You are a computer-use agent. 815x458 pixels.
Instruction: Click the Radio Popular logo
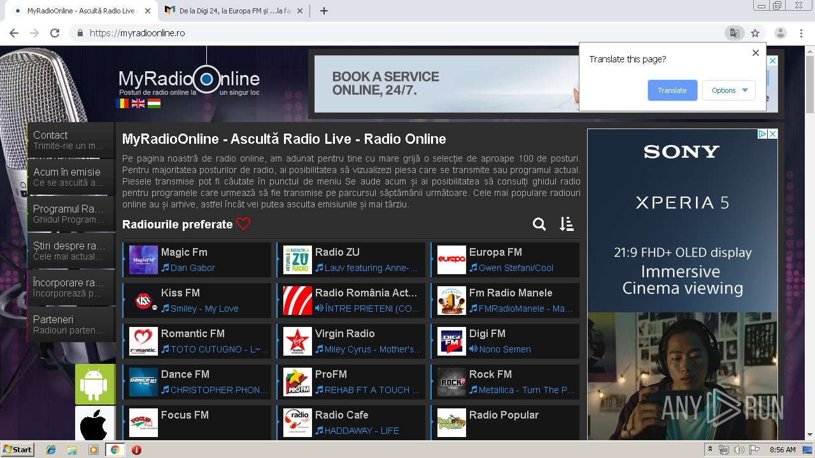(x=451, y=422)
